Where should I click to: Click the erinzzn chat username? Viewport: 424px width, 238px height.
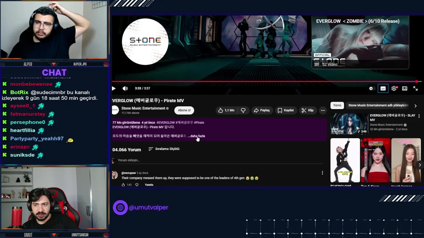[x=20, y=147]
